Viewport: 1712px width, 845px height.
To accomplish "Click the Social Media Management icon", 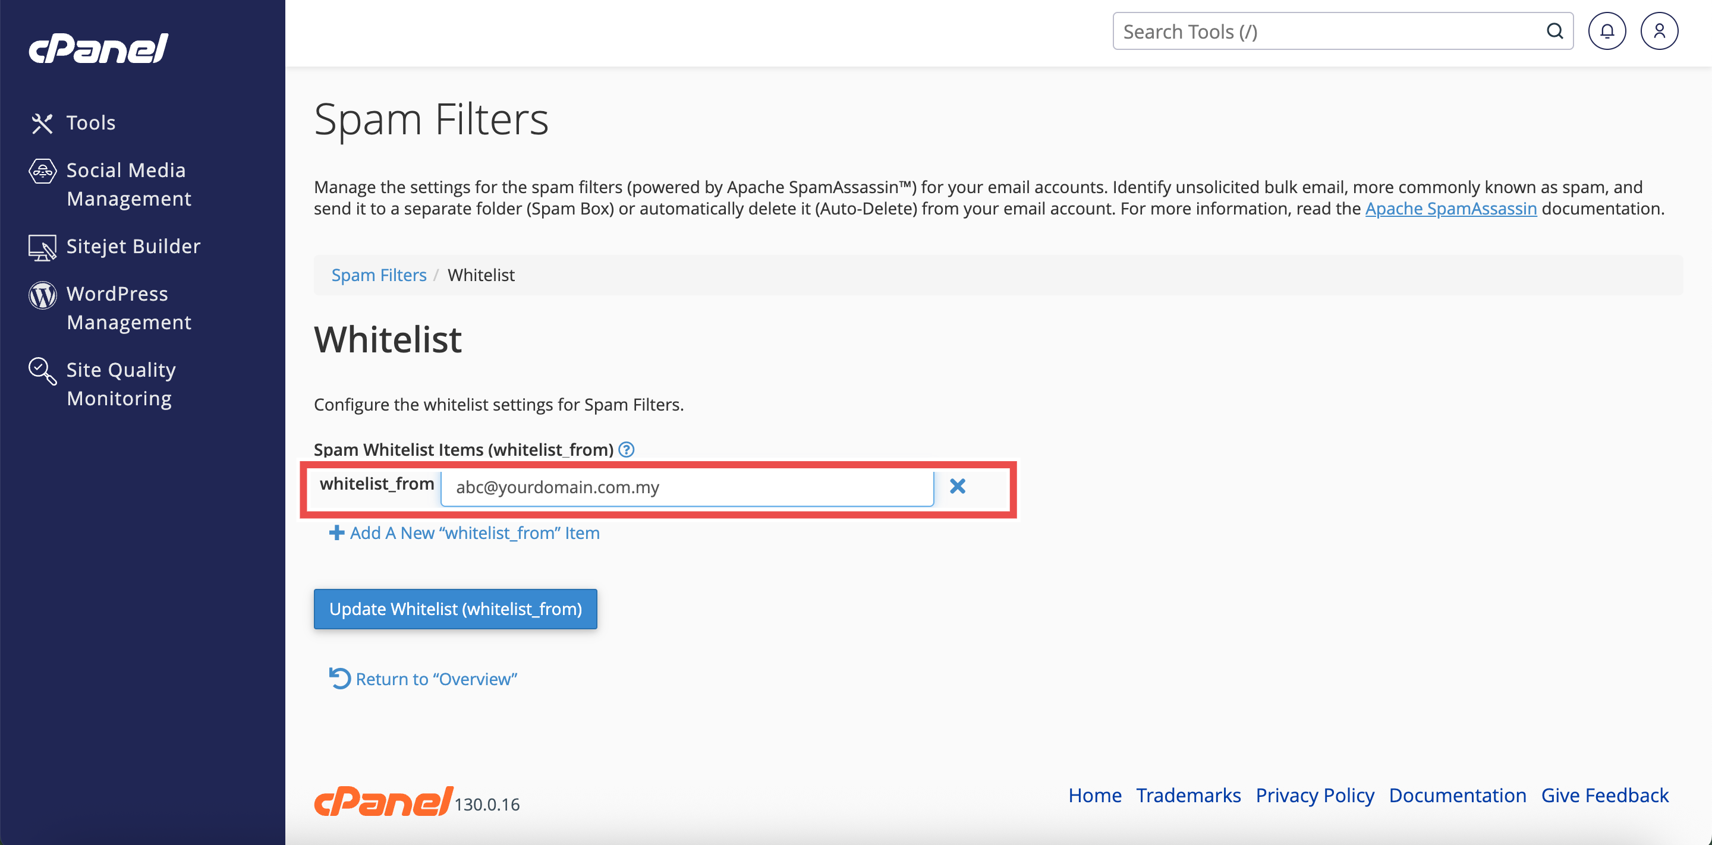I will (43, 171).
